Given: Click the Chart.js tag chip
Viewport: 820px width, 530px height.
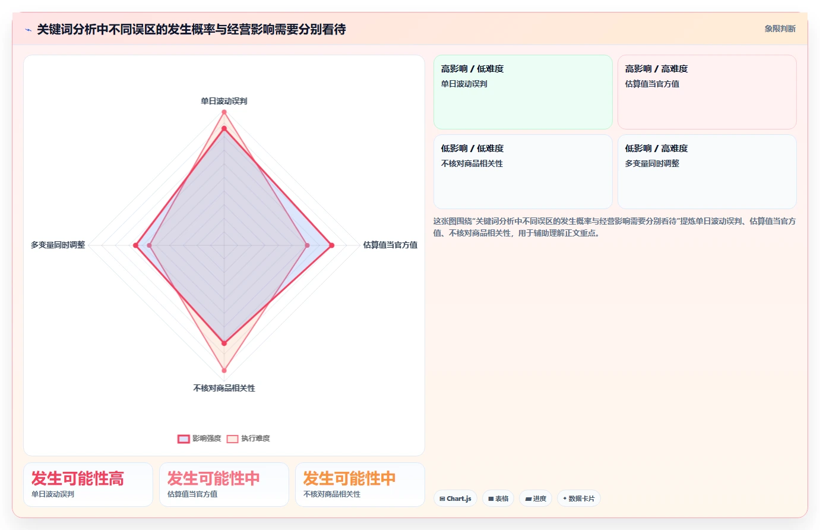Looking at the screenshot, I should coord(455,499).
